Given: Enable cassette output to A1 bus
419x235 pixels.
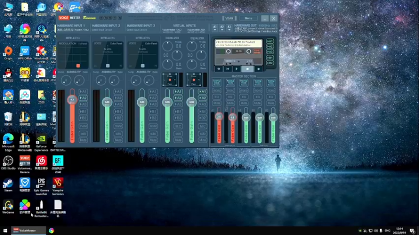Looking at the screenshot, I should (270, 41).
